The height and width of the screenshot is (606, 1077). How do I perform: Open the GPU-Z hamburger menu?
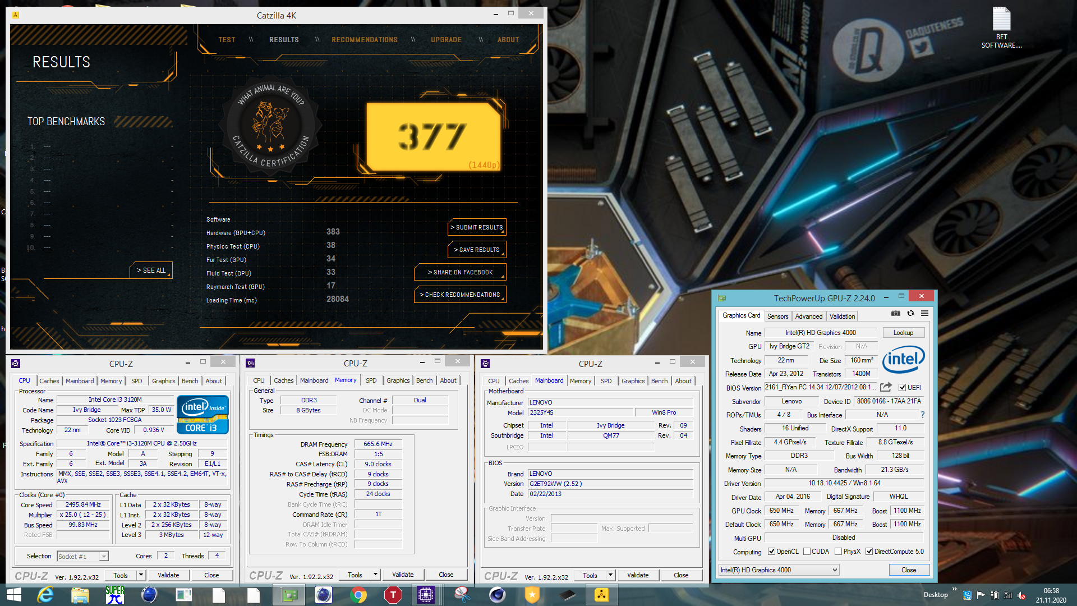pyautogui.click(x=924, y=314)
